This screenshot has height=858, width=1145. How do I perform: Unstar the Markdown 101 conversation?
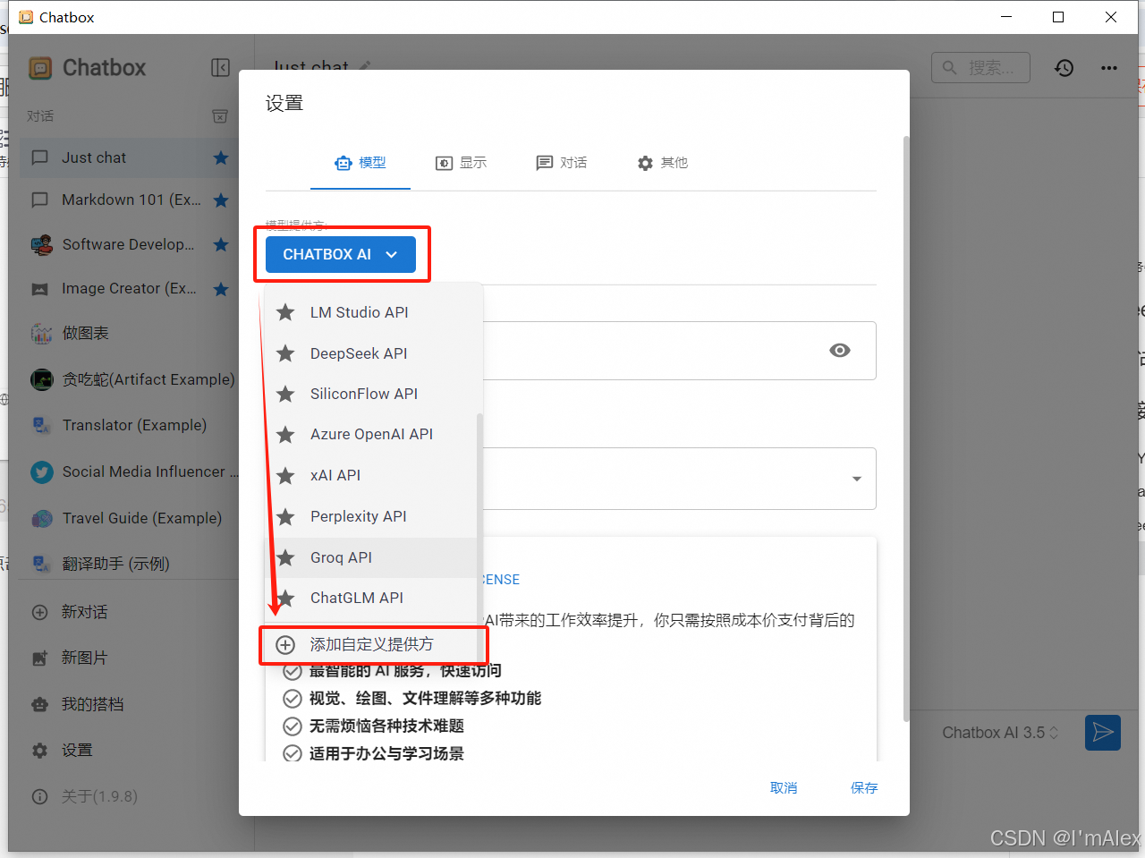click(x=221, y=200)
